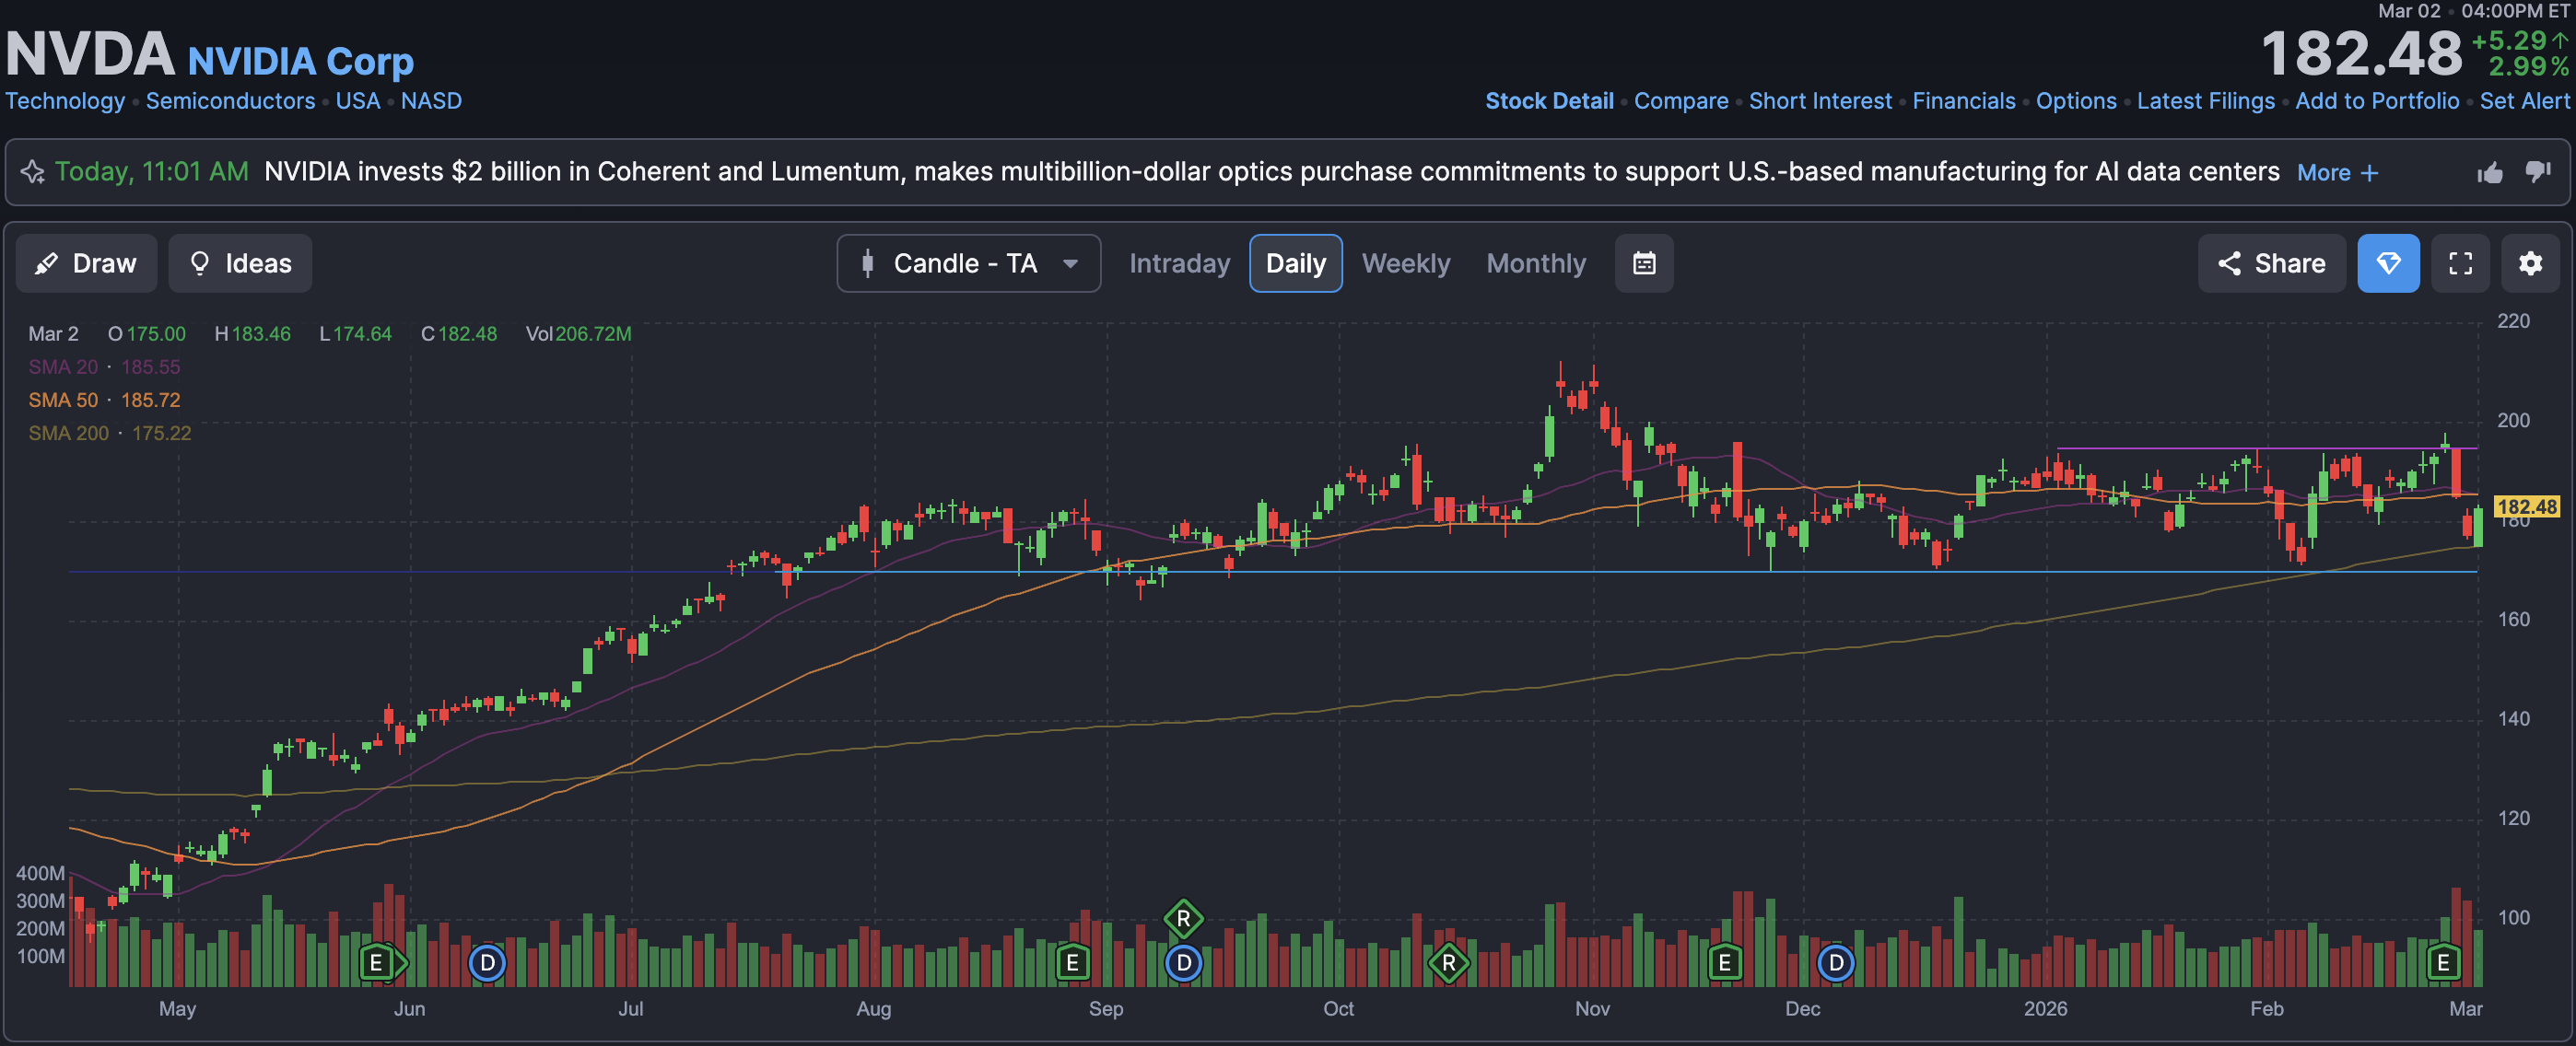Click thumbs up on news headline

pyautogui.click(x=2490, y=173)
